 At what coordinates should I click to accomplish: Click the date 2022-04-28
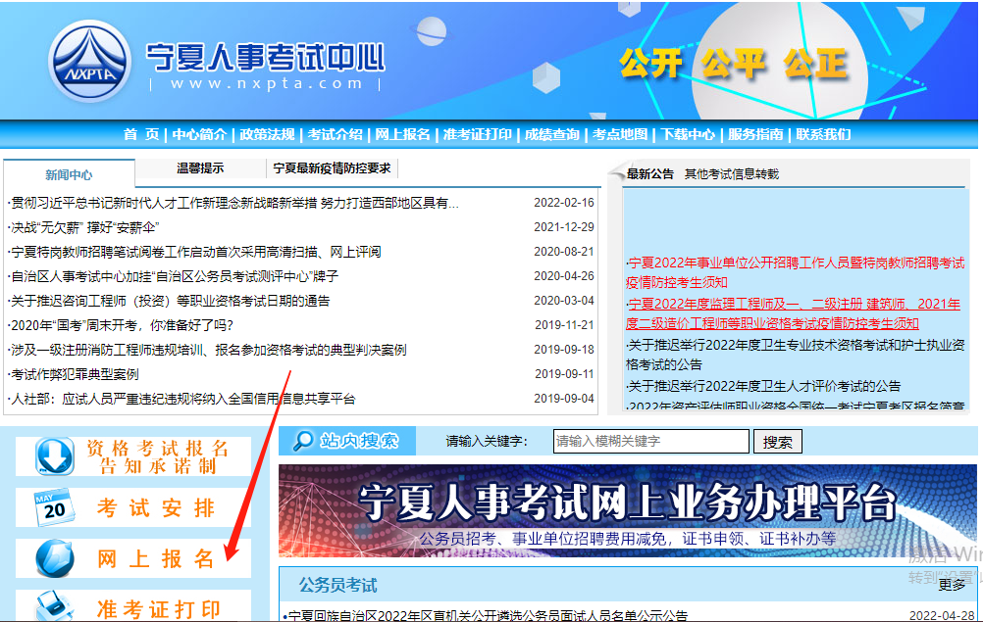(x=942, y=615)
